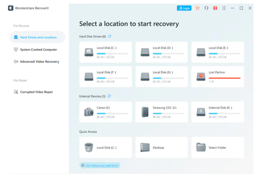The image size is (263, 175).
Task: Open the list menu icon
Action: [x=224, y=8]
